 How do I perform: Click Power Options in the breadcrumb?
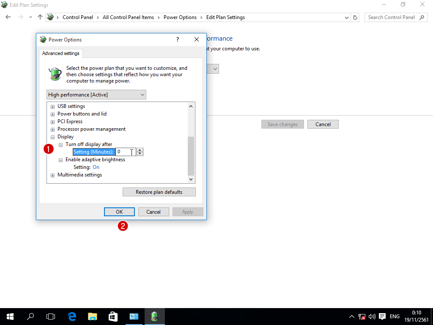click(180, 17)
